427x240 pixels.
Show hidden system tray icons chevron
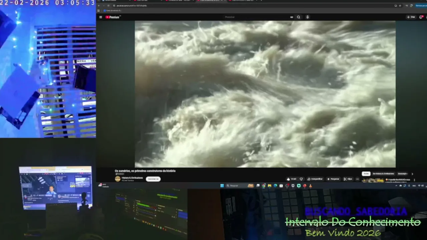pos(396,186)
